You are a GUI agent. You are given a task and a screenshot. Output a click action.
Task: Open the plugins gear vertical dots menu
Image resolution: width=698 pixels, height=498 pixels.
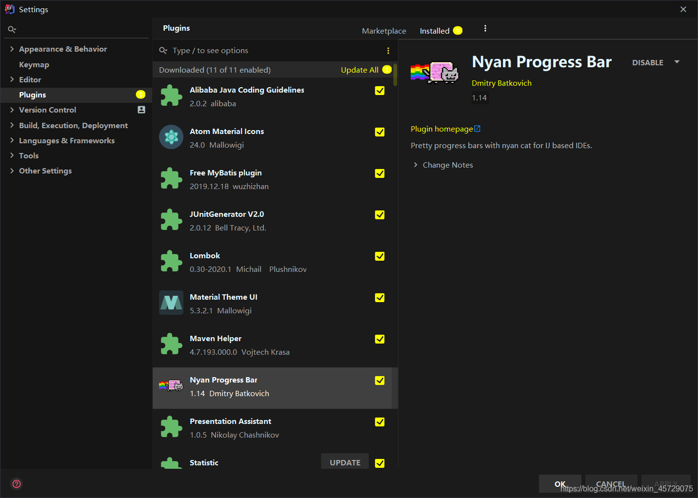485,29
